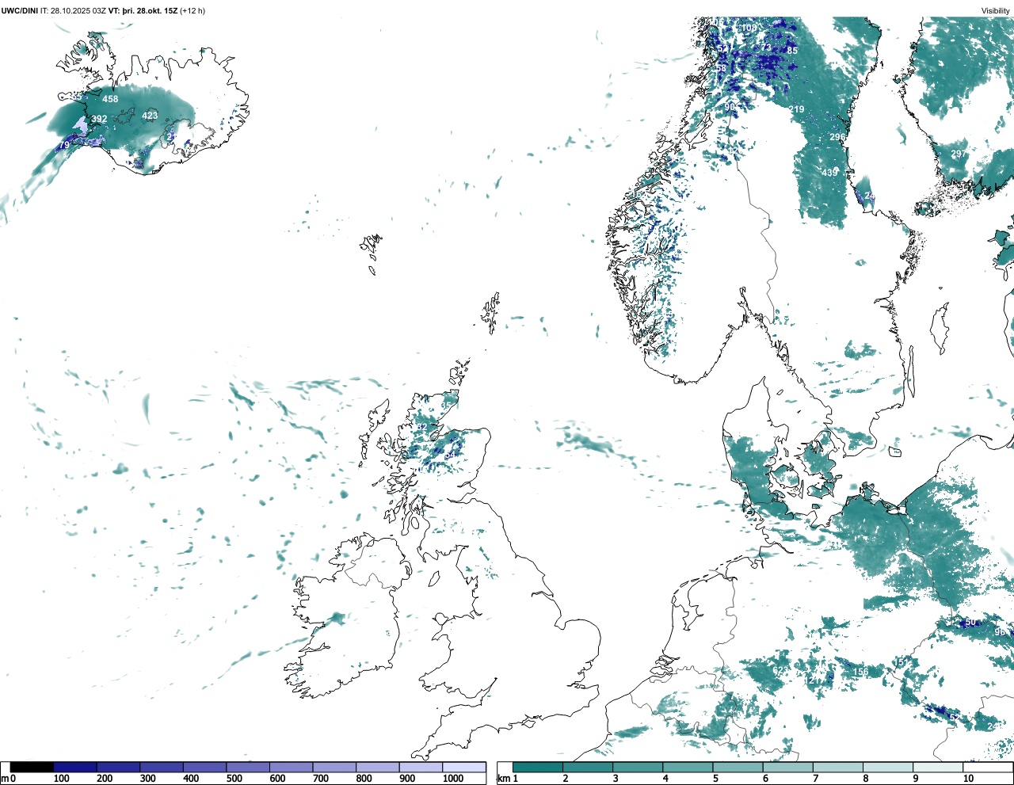The height and width of the screenshot is (785, 1014).
Task: Click the dark navy 100–200 m legend swatch
Action: point(75,767)
